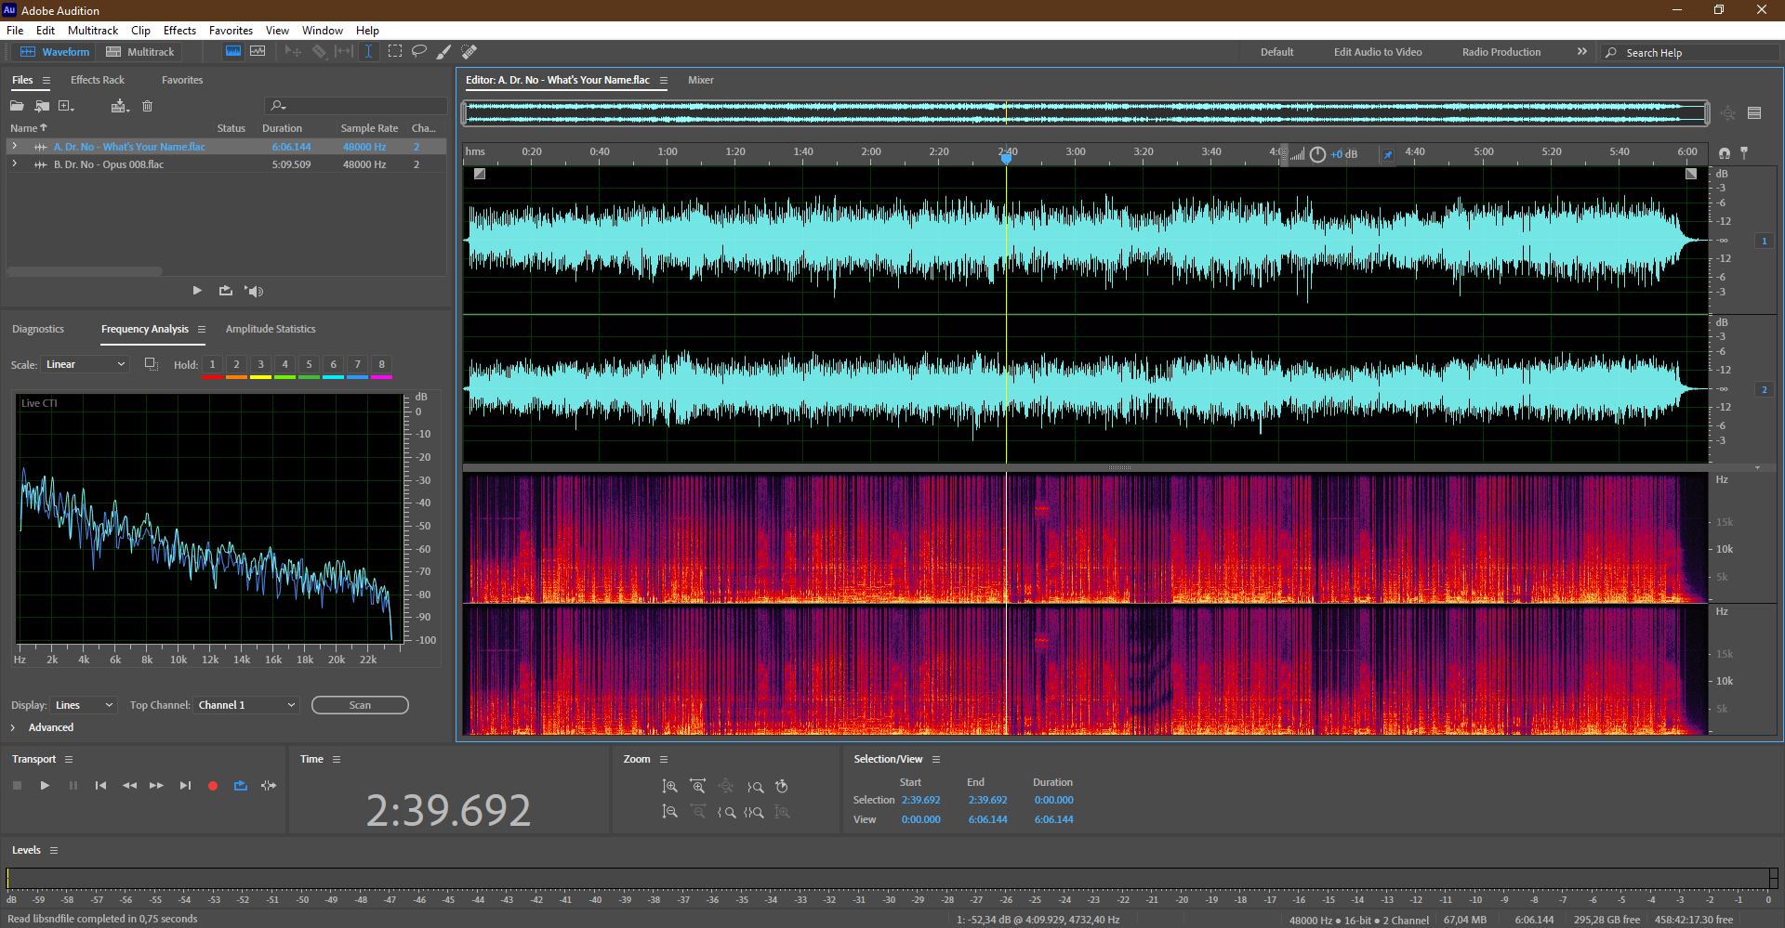Open the Scale Linear dropdown

85,364
